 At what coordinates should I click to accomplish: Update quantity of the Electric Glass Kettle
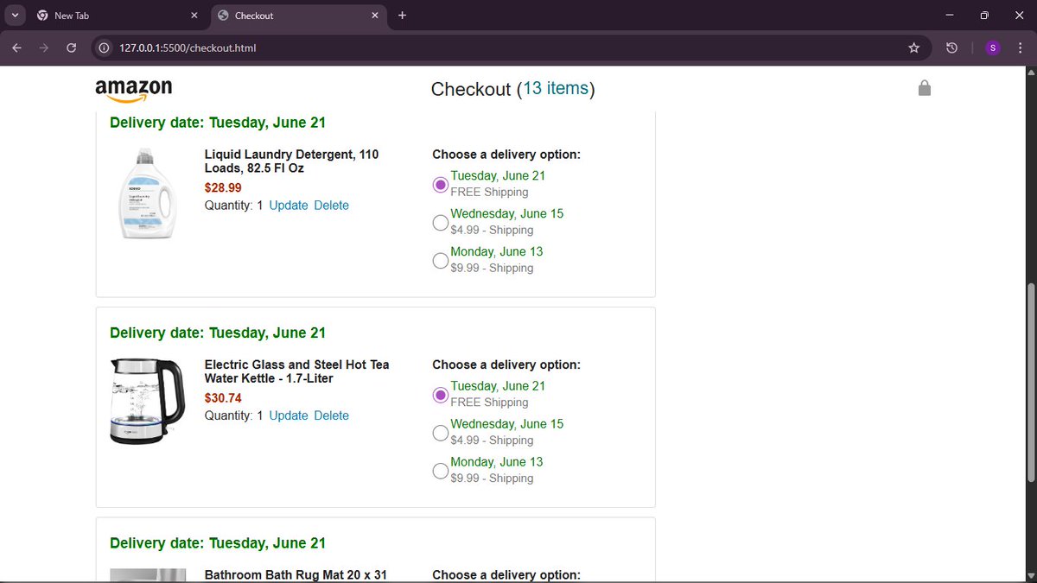pos(289,415)
